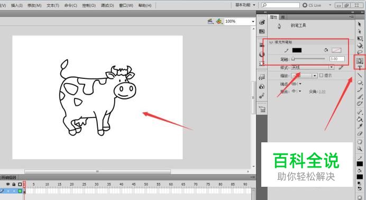Select the Eraser tool

360,133
